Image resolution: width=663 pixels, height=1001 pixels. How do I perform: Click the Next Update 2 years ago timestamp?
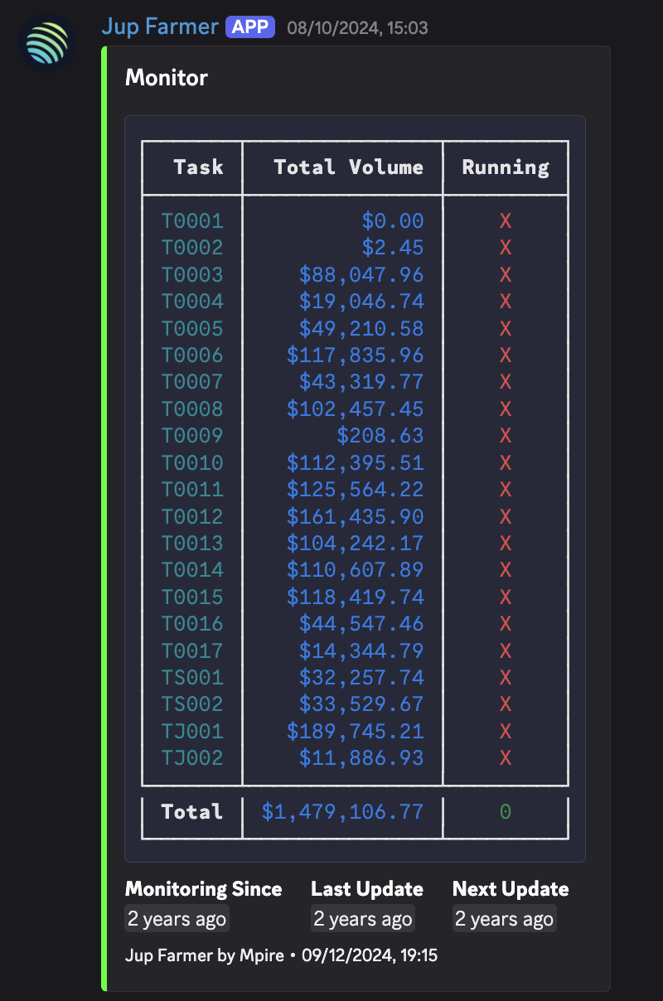[x=504, y=919]
